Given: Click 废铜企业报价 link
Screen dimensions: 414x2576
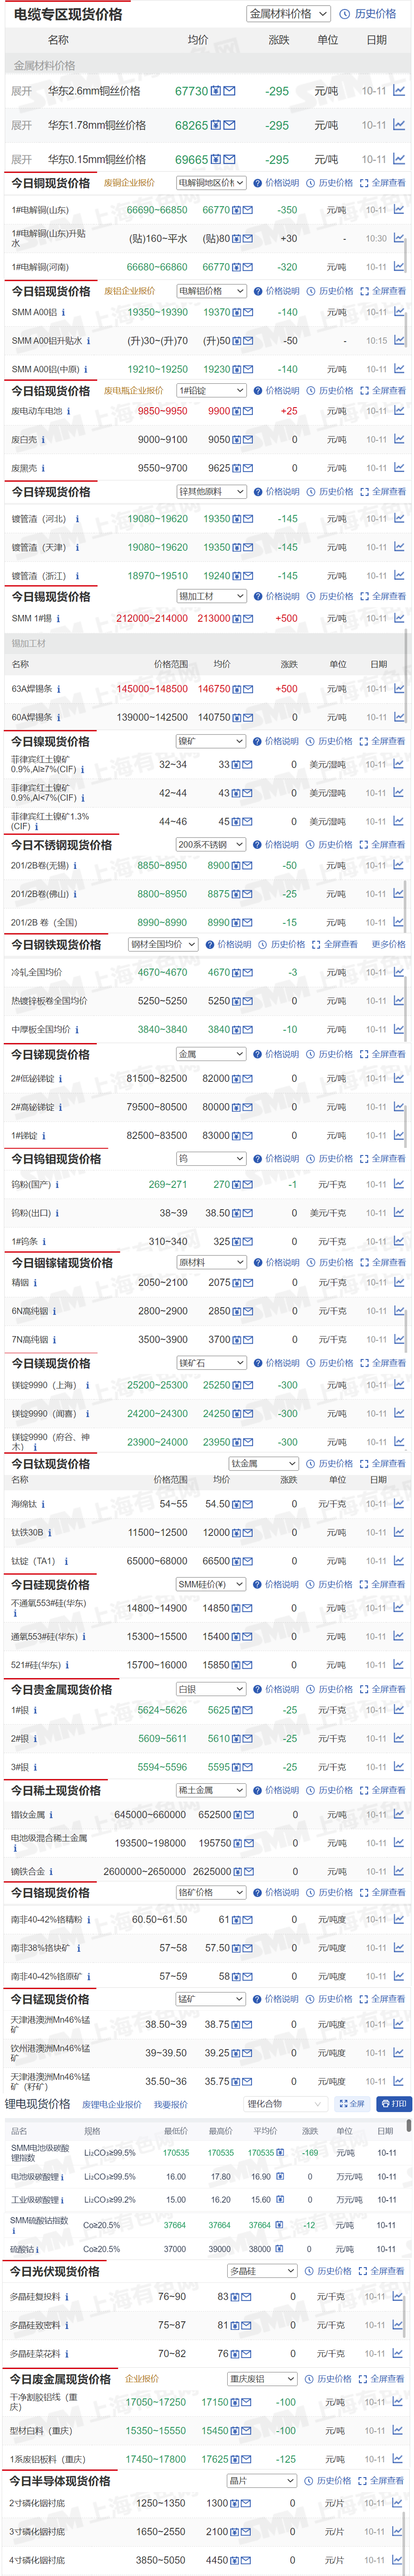Looking at the screenshot, I should click(x=130, y=183).
